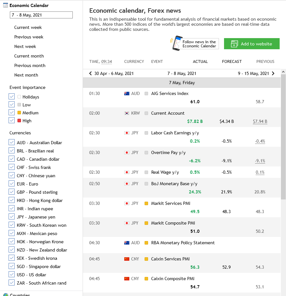This screenshot has width=286, height=296.
Task: Toggle EUR - Euro currency checkbox
Action: 11,184
